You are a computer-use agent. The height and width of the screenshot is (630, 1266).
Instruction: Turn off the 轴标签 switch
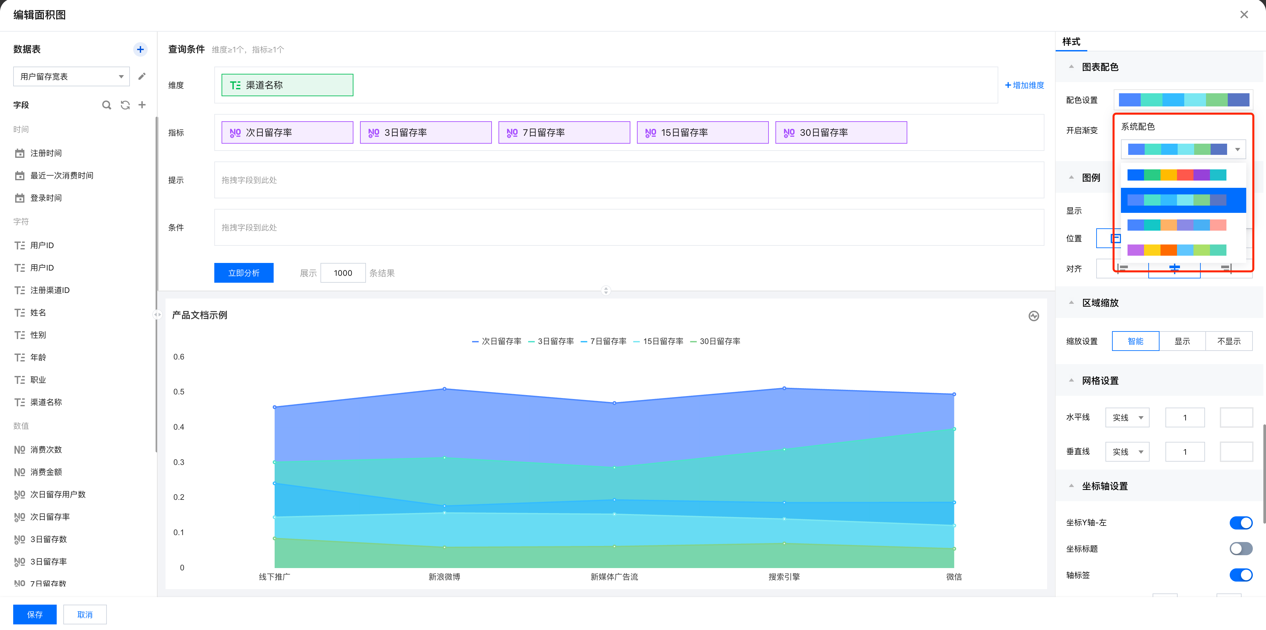pos(1240,575)
